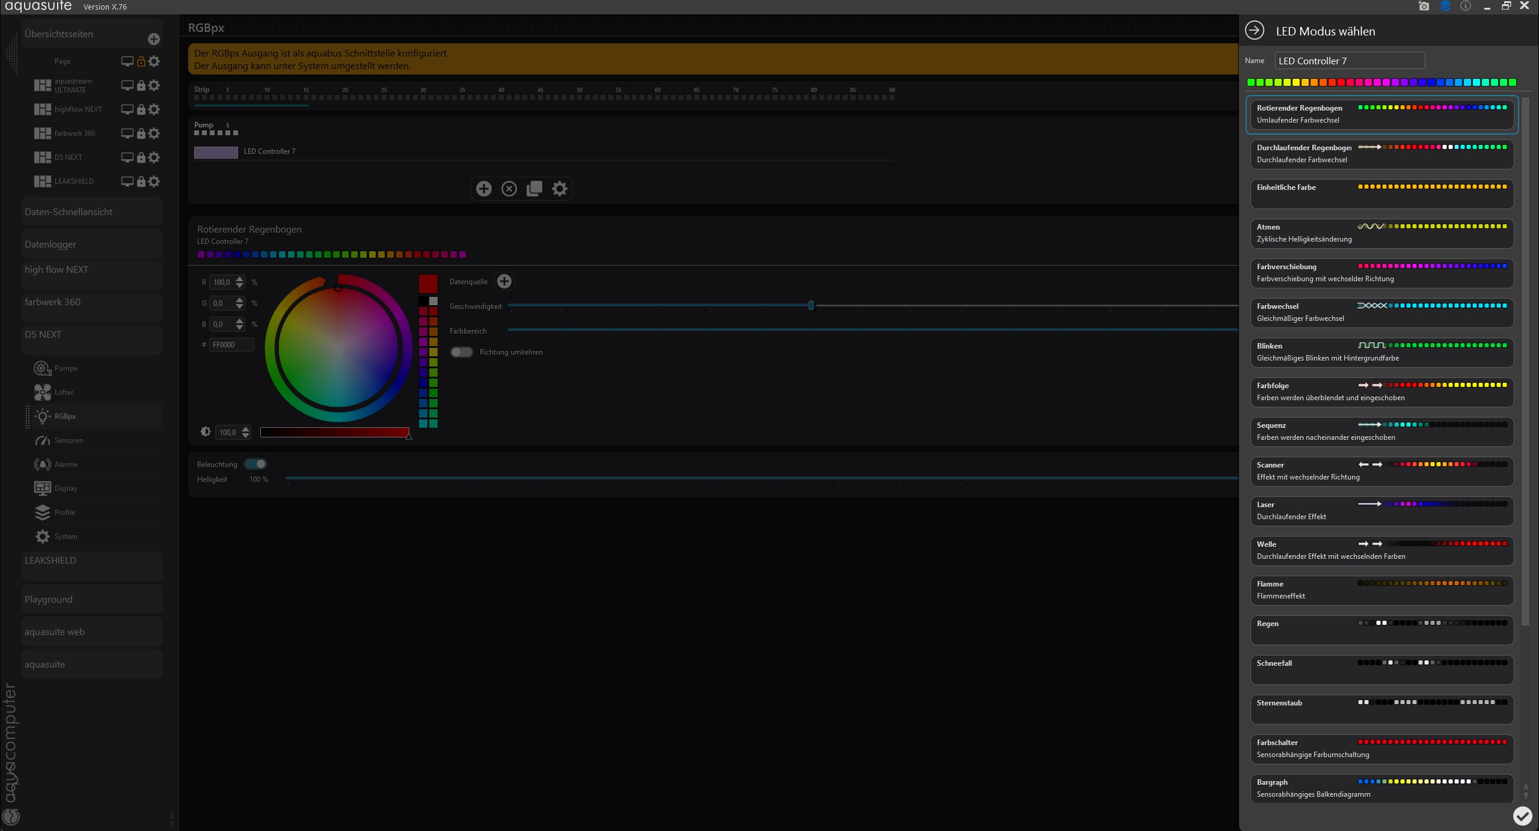
Task: Toggle the Richtung umkehren switch
Action: (x=462, y=352)
